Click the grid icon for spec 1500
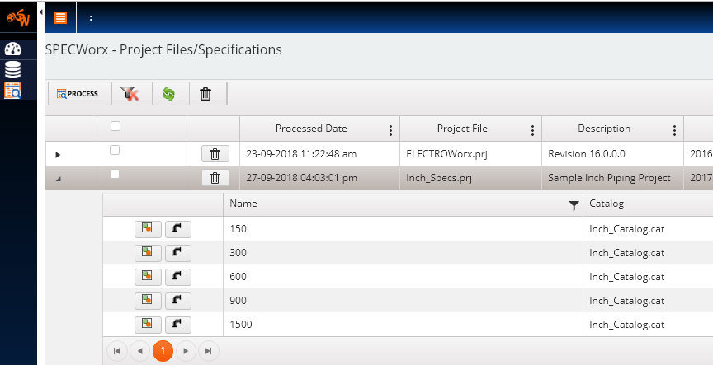Viewport: 713px width, 365px height. 148,325
